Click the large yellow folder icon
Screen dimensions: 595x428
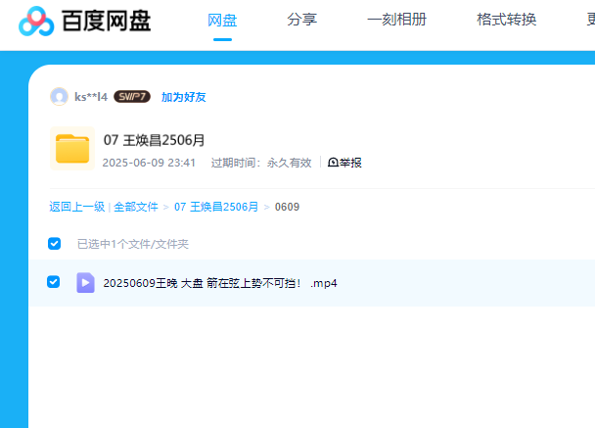coord(71,149)
